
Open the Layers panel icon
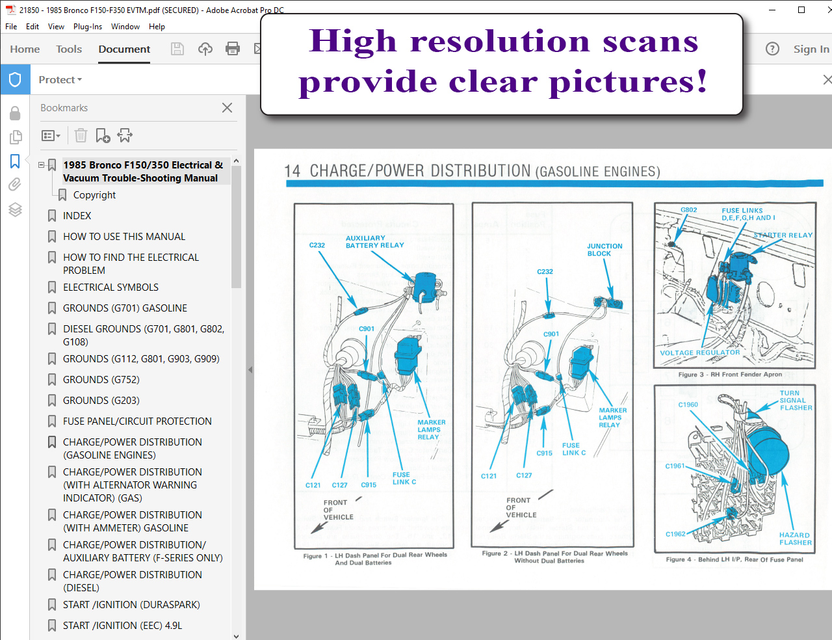15,209
